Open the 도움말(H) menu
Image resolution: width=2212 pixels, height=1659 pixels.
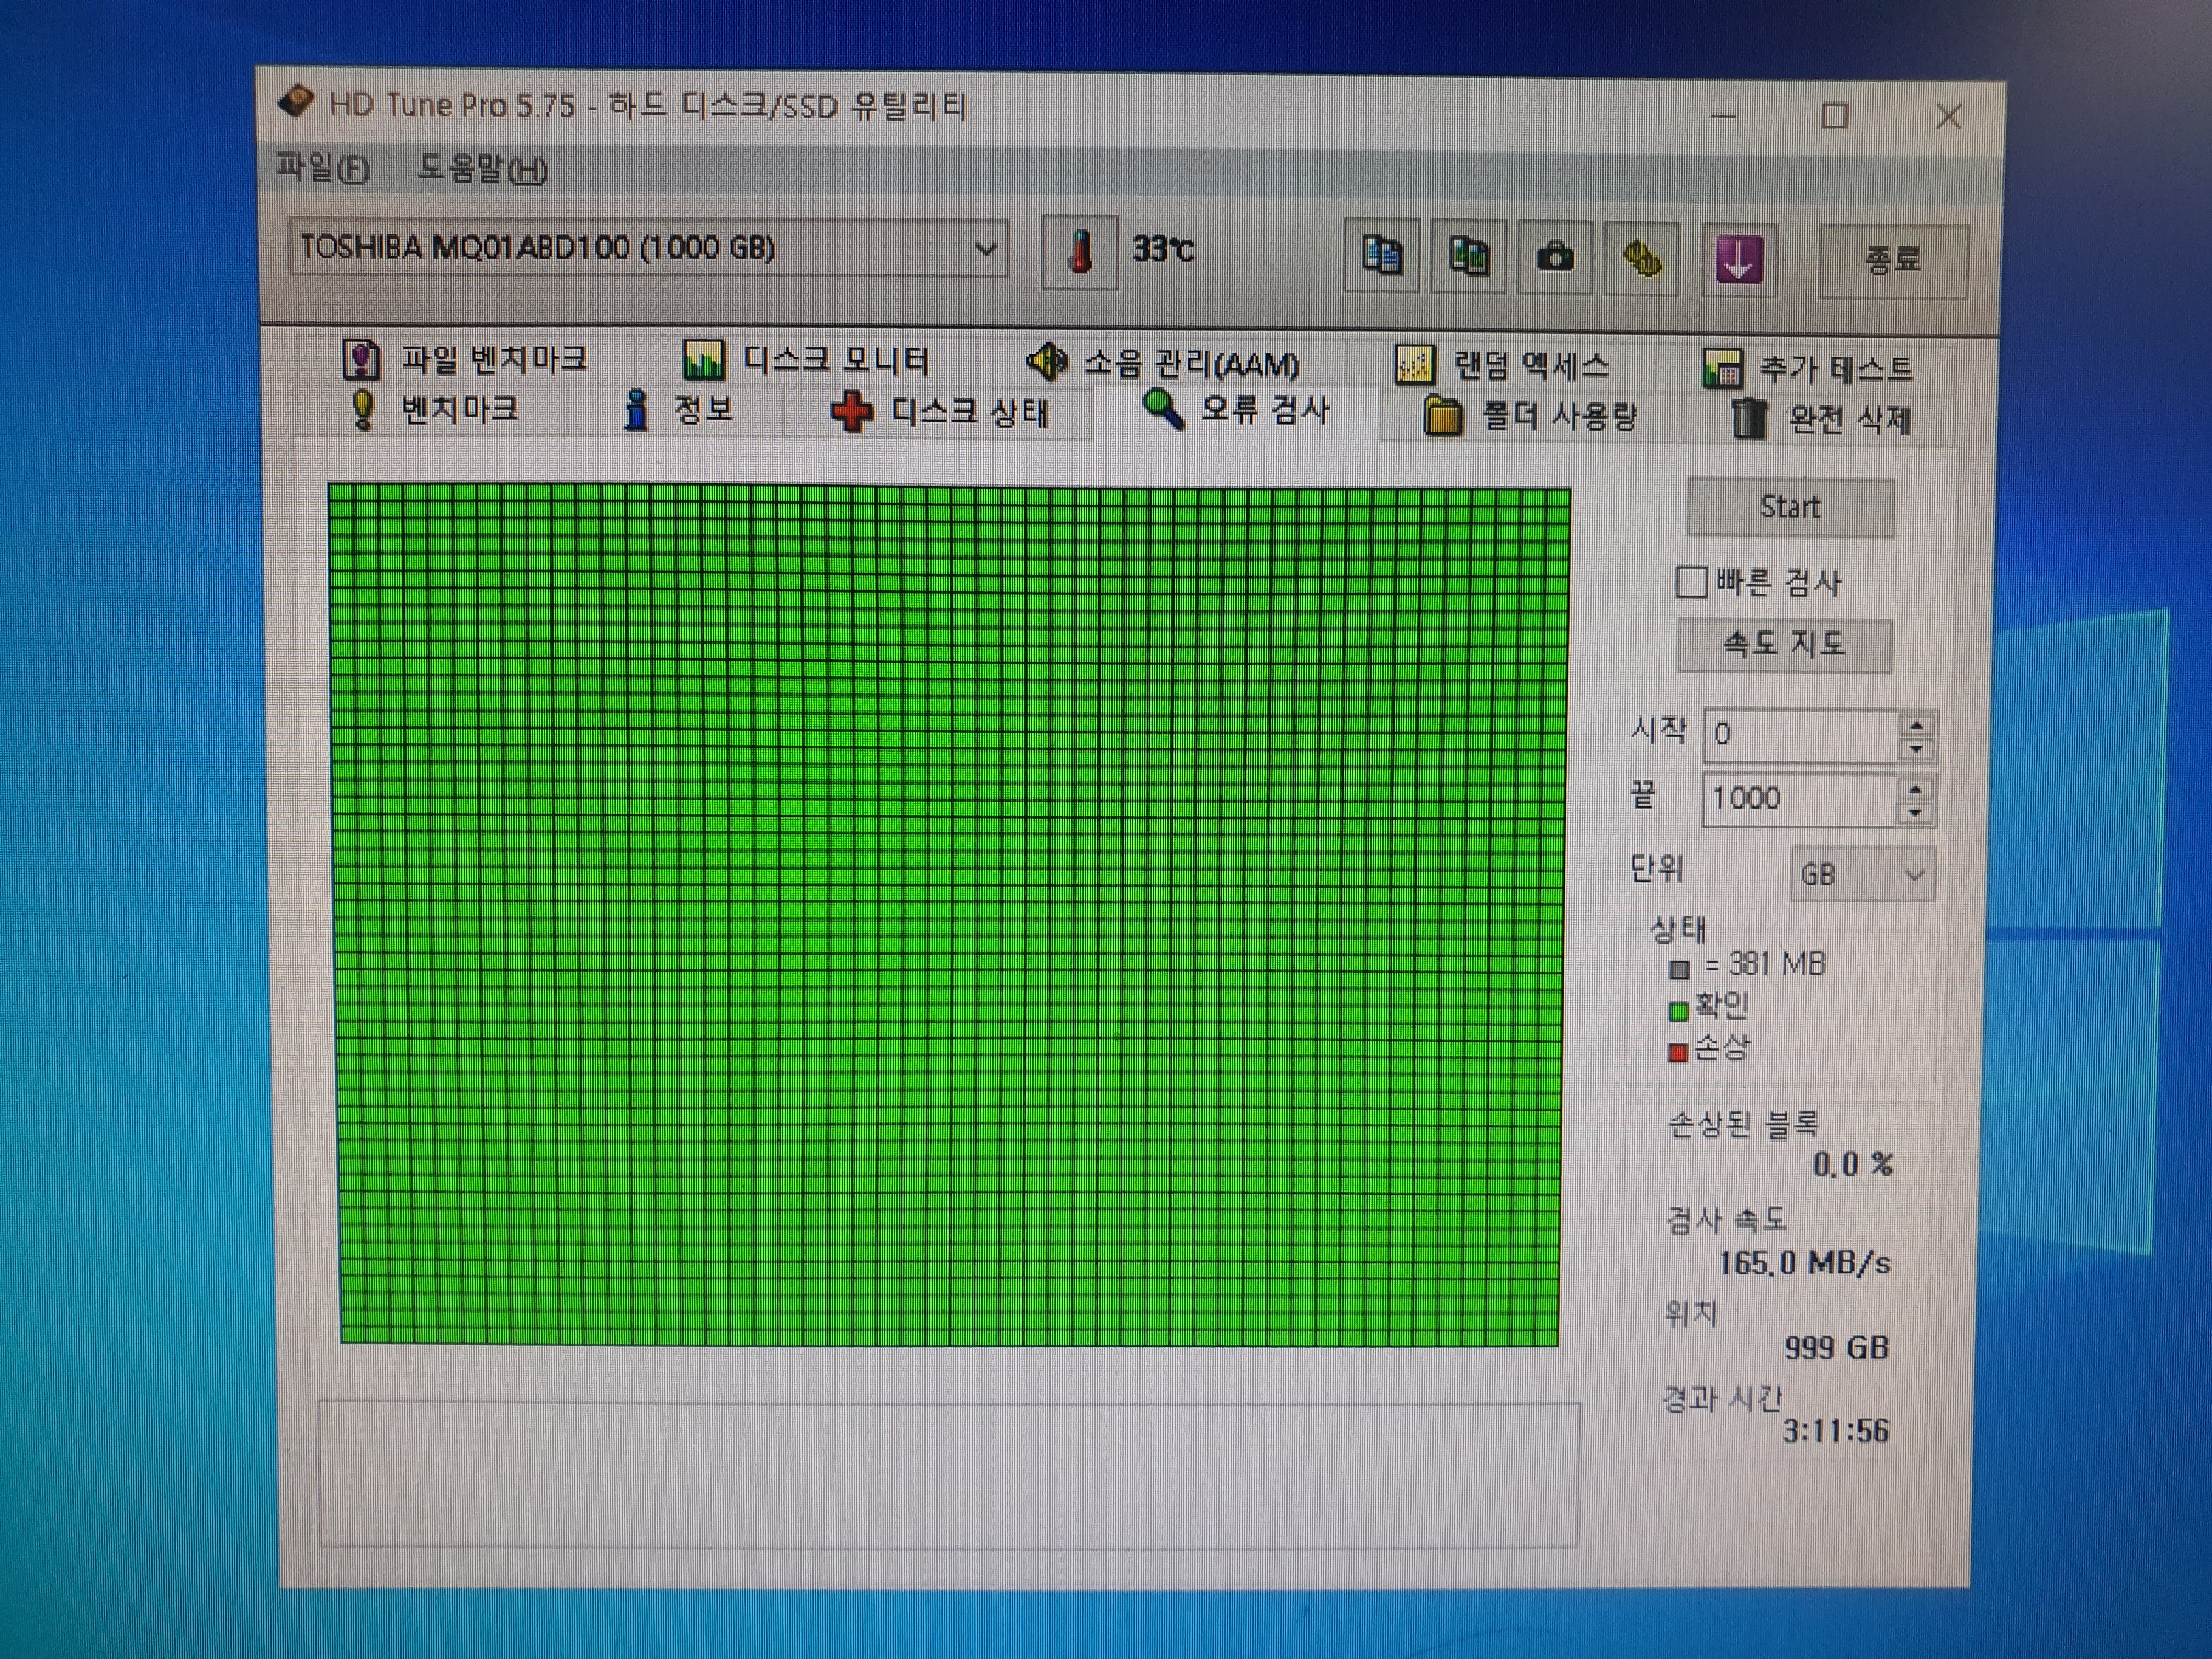click(x=482, y=169)
